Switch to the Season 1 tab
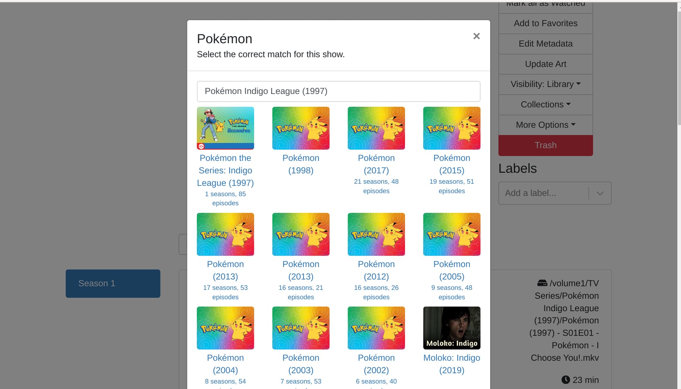Viewport: 681px width, 389px height. coord(113,283)
